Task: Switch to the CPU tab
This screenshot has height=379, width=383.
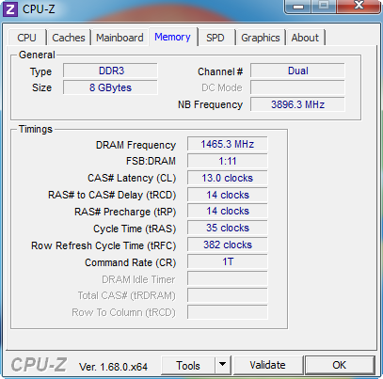Action: (27, 38)
